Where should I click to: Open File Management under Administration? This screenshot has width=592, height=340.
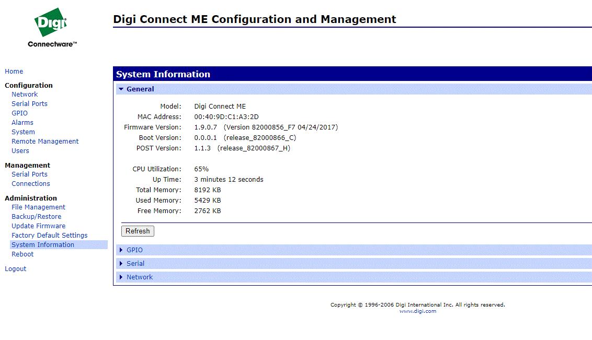point(38,207)
